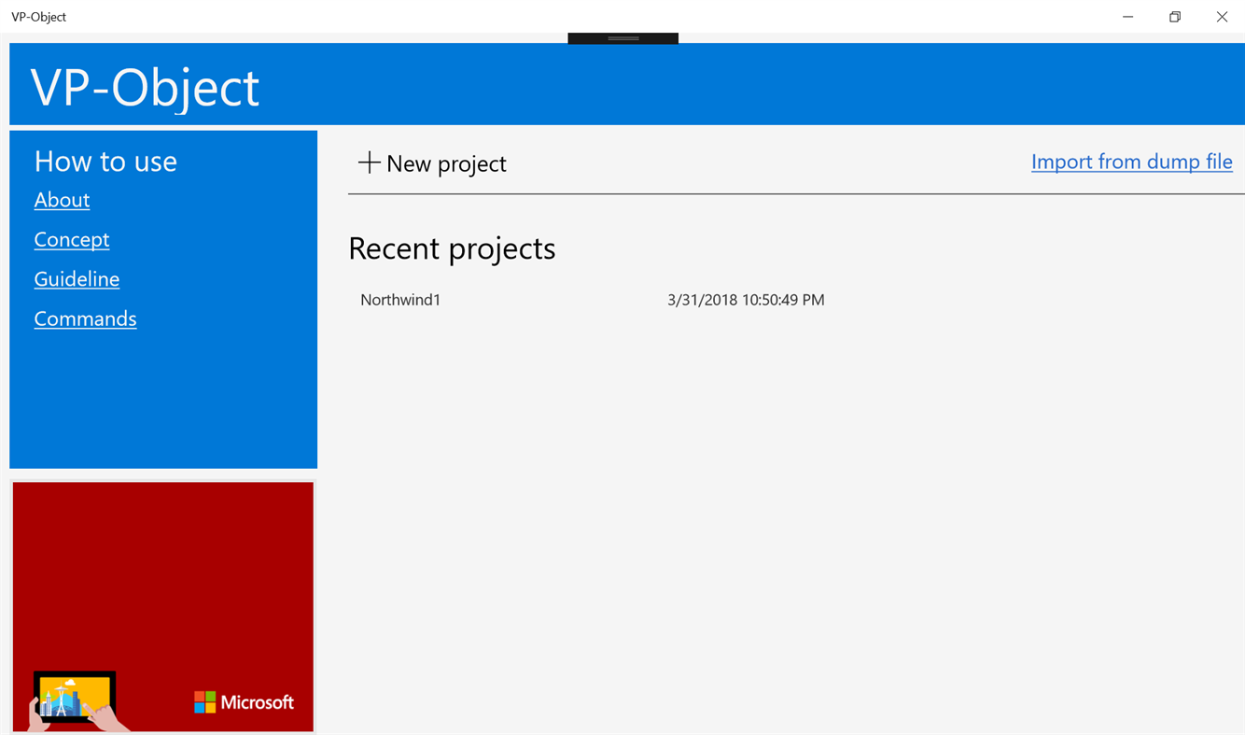Click the black notch above the header
This screenshot has height=735, width=1245.
pyautogui.click(x=622, y=37)
